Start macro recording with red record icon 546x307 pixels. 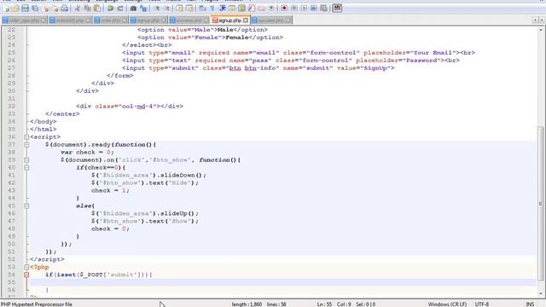pyautogui.click(x=284, y=9)
